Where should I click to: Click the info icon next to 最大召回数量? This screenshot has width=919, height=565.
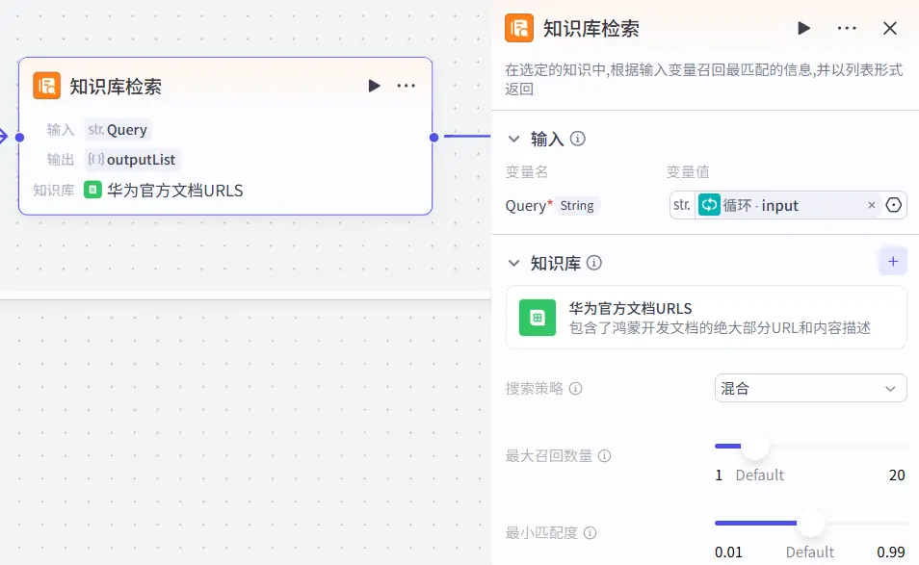coord(605,456)
